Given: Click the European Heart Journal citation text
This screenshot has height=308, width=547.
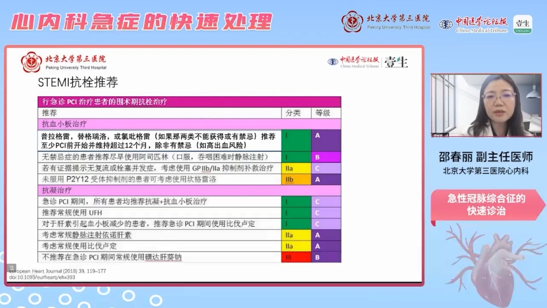Looking at the screenshot, I should pos(58,271).
